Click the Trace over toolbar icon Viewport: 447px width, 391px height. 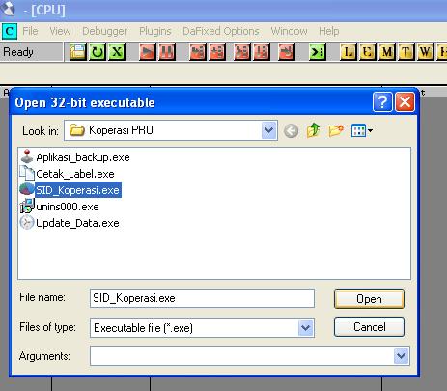[x=262, y=52]
